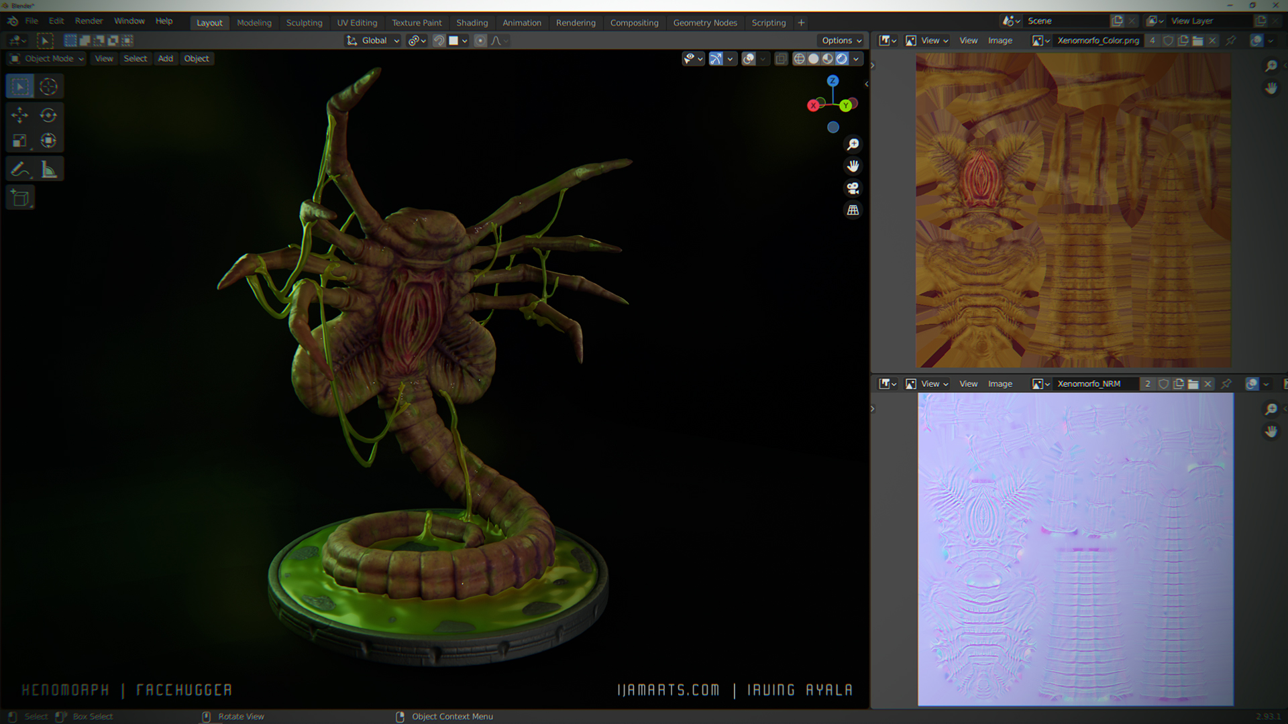The image size is (1288, 724).
Task: Pick the Measure tool
Action: click(x=48, y=170)
